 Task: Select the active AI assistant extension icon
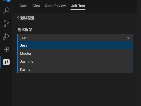click(x=6, y=62)
